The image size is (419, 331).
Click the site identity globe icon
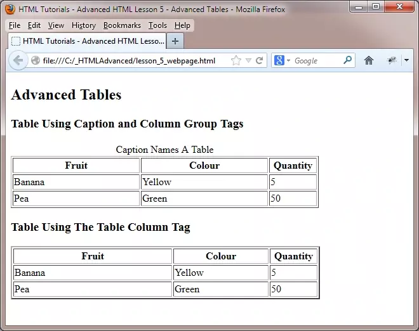[x=36, y=61]
